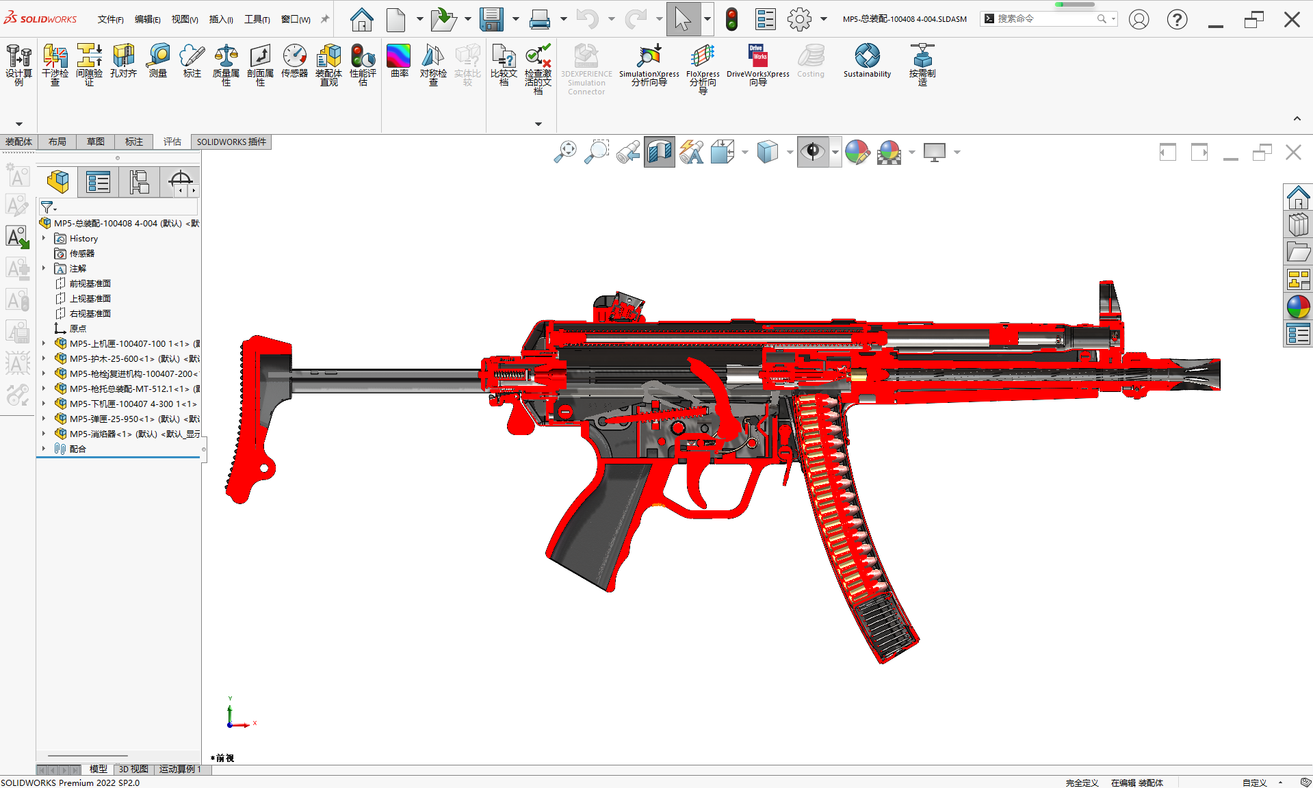Expand MP5-护木-25-600 component

(x=44, y=358)
